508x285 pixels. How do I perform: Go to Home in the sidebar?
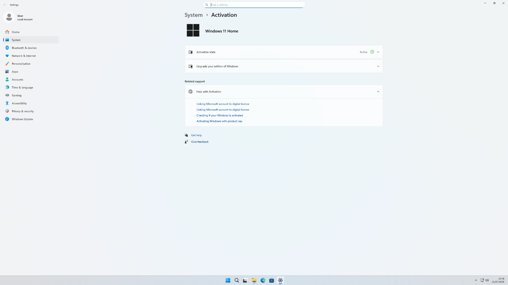[31, 32]
